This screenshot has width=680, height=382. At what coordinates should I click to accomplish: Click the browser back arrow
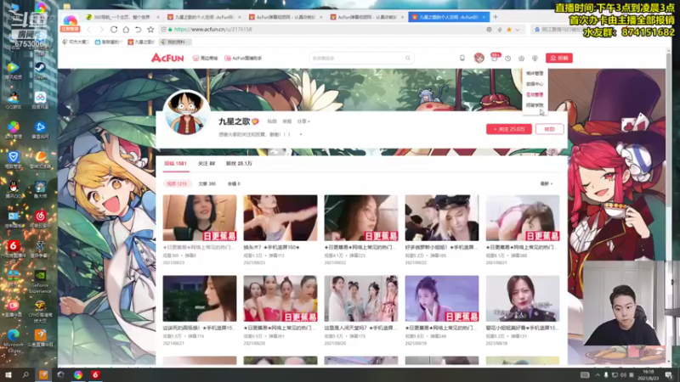pos(89,30)
